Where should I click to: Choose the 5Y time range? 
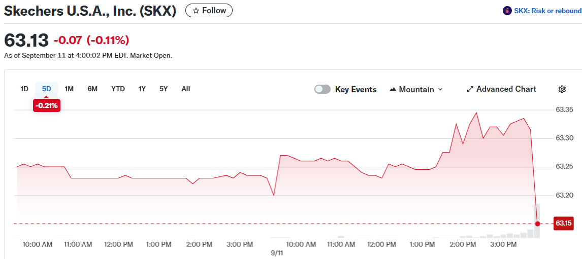tap(164, 89)
